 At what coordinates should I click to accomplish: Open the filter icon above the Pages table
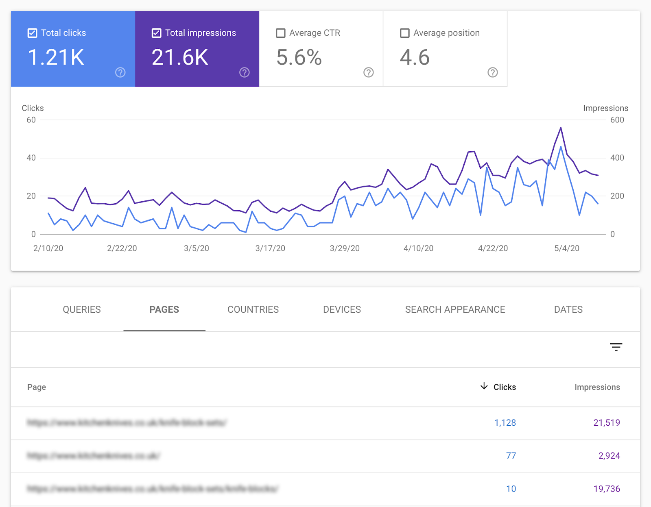click(x=616, y=348)
